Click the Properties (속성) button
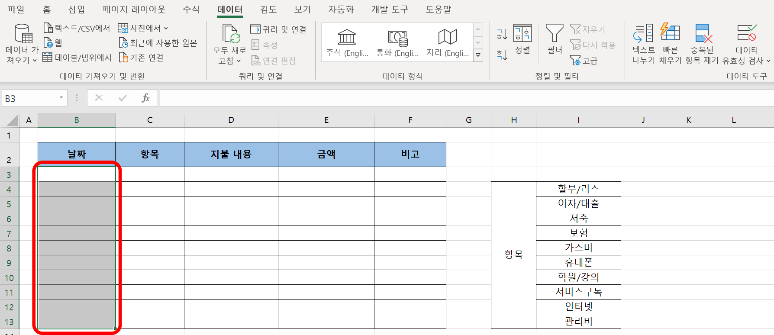 (x=264, y=45)
